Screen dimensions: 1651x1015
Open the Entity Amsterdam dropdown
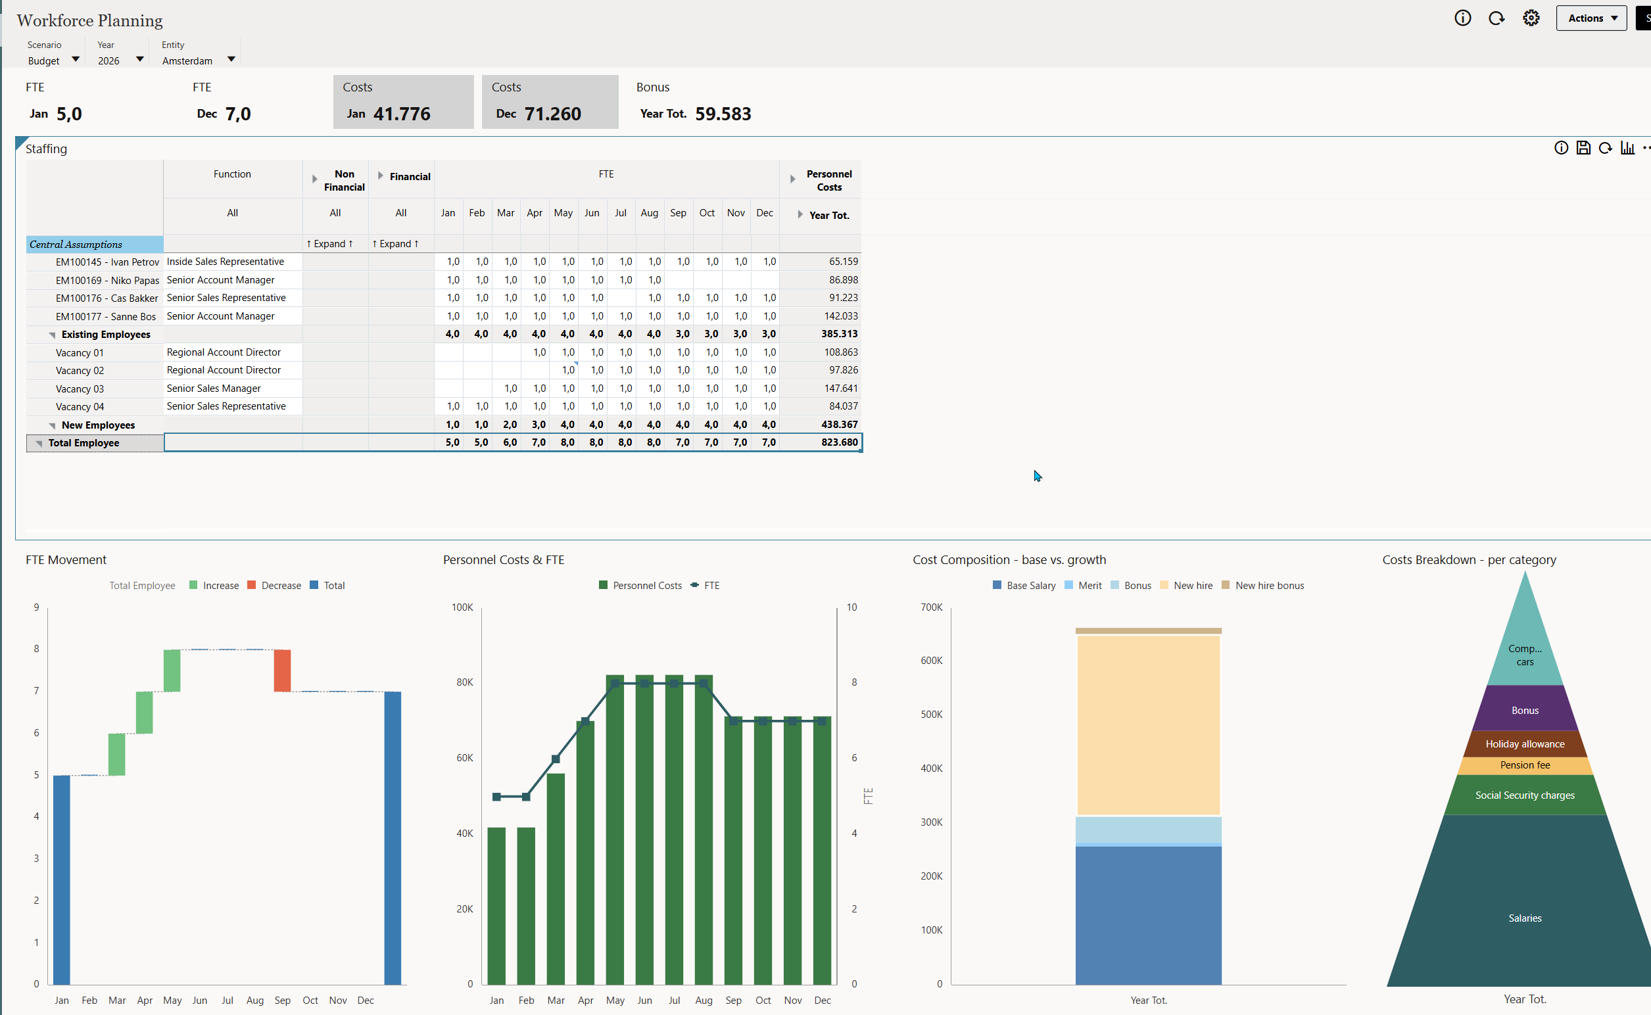click(x=199, y=60)
